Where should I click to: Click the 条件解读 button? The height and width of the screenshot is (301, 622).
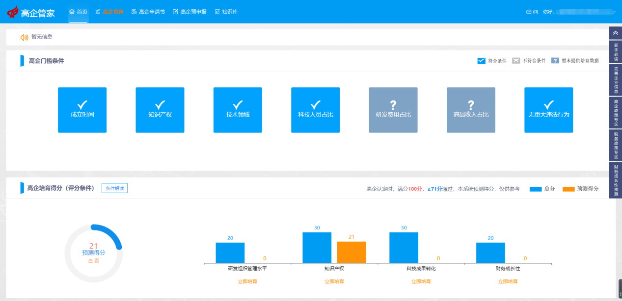pos(114,188)
